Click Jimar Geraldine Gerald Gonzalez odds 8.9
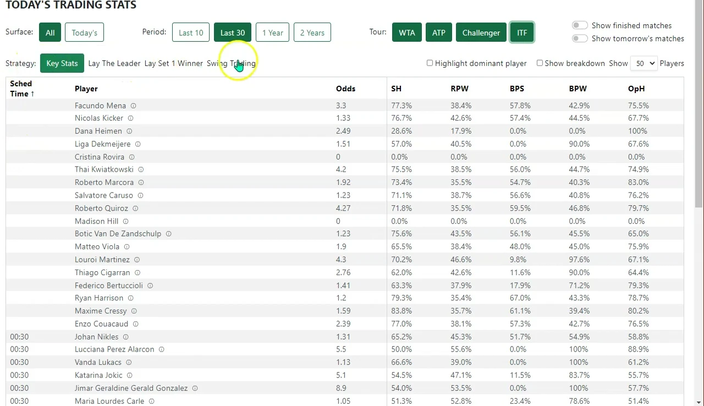704x406 pixels. (341, 388)
